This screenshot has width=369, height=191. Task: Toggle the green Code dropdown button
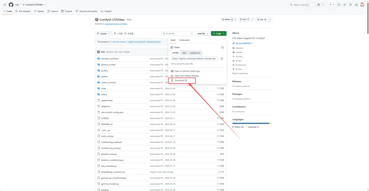coord(219,33)
